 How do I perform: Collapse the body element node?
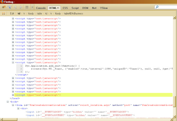(x=8, y=102)
